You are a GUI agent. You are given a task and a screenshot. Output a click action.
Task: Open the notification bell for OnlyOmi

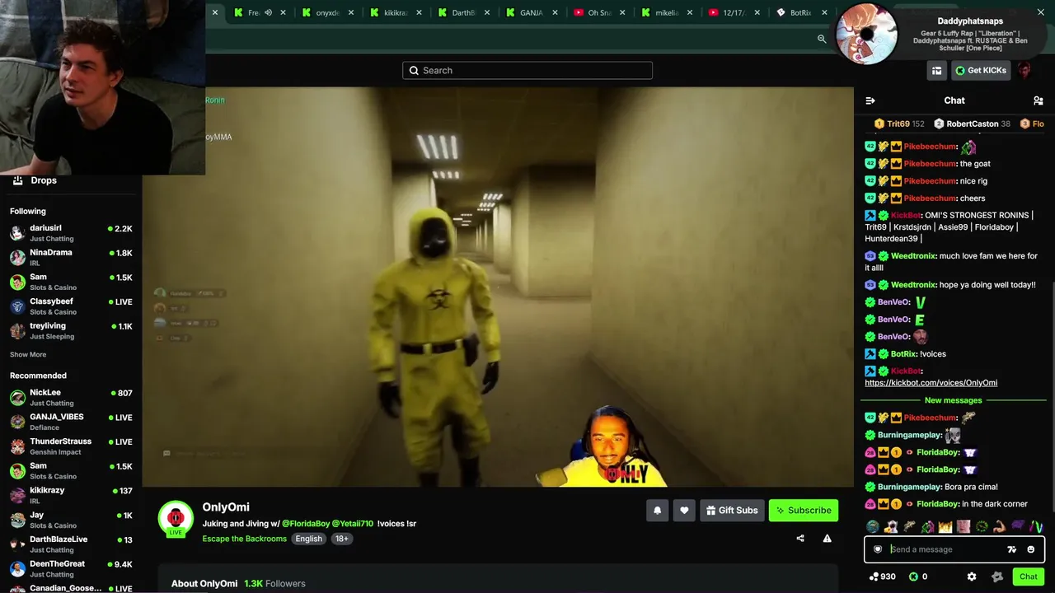click(657, 511)
